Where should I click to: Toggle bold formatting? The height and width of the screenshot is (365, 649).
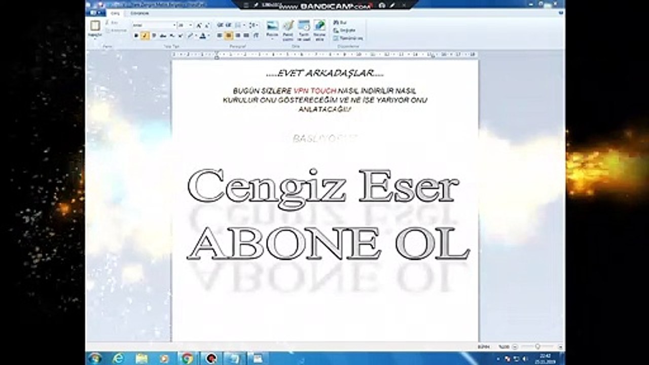[136, 35]
